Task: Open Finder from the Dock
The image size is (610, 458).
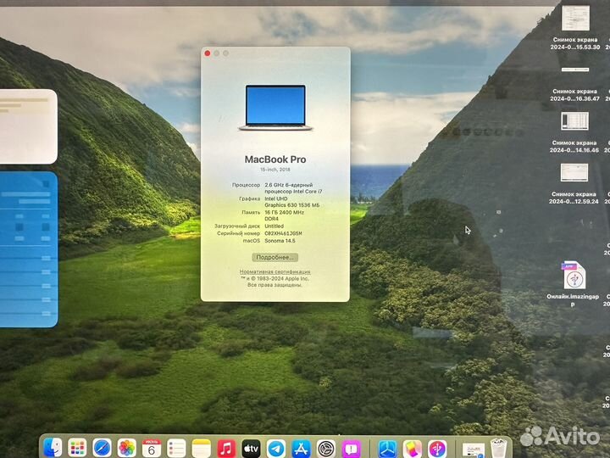Action: [53, 448]
